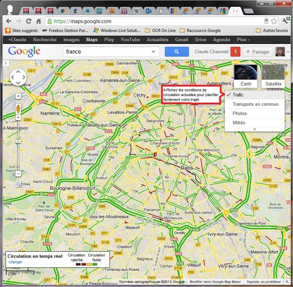Open a new browser tab
The height and width of the screenshot is (287, 293).
click(x=249, y=11)
